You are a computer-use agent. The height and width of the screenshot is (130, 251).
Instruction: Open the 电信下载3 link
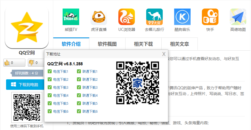pos(61,88)
